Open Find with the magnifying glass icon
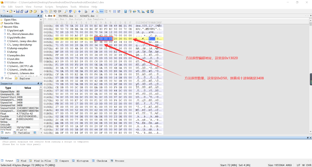312x167 pixels. tap(66, 11)
